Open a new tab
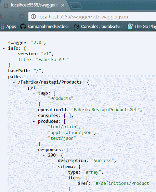Viewport: 156px width, 192px height. [x=76, y=5]
